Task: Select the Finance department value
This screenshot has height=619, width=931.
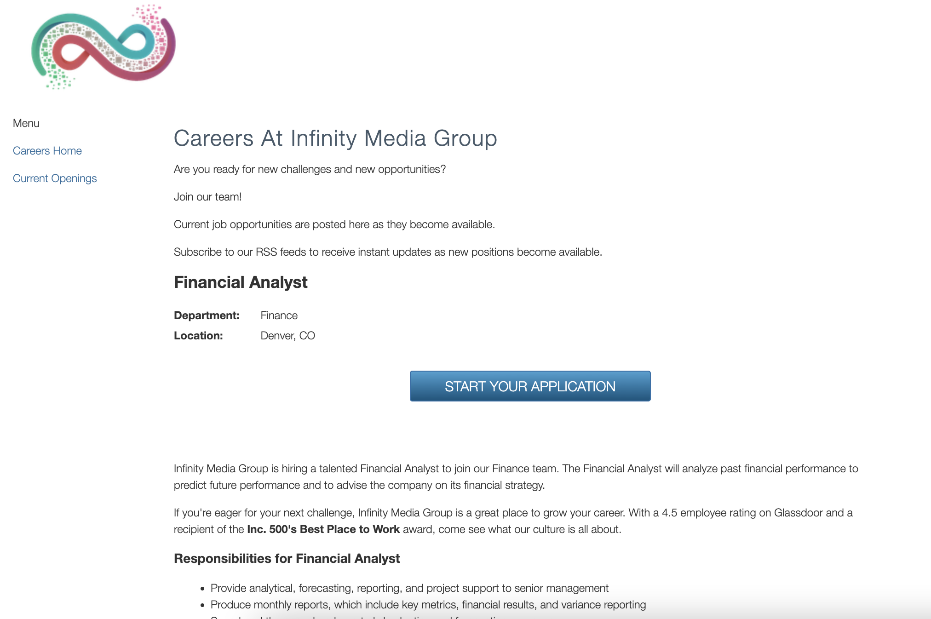Action: point(279,315)
